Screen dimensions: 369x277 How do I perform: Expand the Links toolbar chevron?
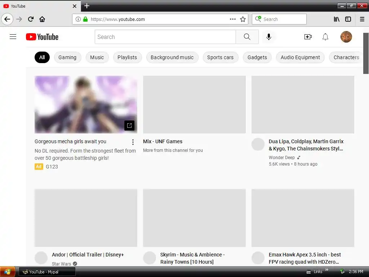pyautogui.click(x=326, y=270)
